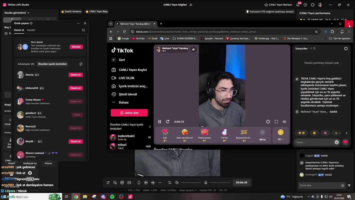
Task: Show more quick emoji reactions arrow
Action: 346,133
